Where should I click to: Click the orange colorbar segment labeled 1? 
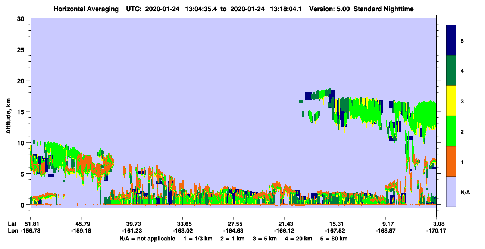pyautogui.click(x=451, y=161)
